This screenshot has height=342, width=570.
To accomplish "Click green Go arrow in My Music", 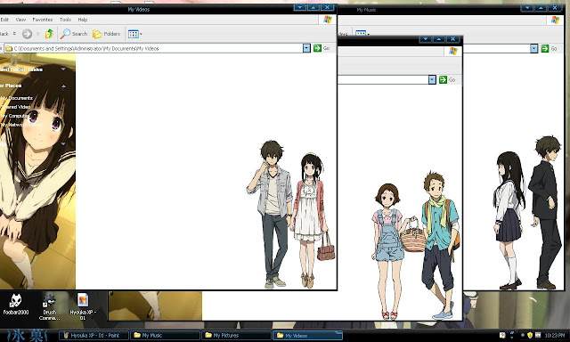I will click(544, 48).
